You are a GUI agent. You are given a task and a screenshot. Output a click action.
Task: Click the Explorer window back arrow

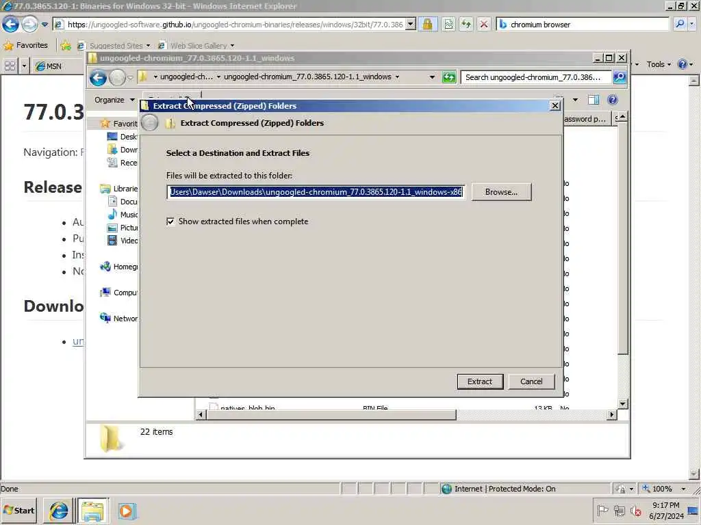(x=98, y=78)
